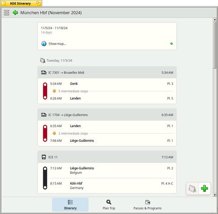Open the ICE 11 card header
This screenshot has height=214, width=218.
click(x=107, y=157)
